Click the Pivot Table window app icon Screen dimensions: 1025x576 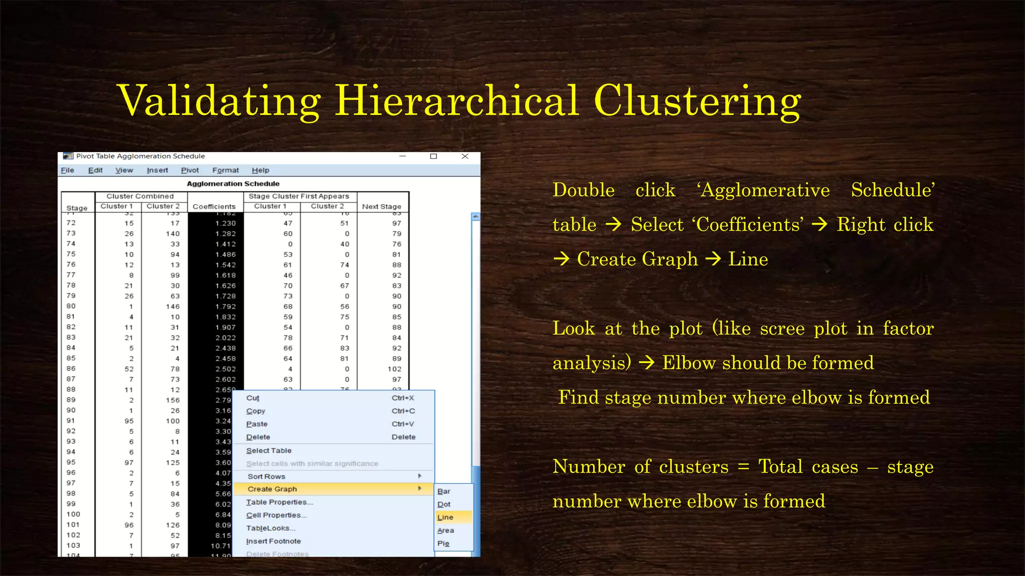[68, 156]
